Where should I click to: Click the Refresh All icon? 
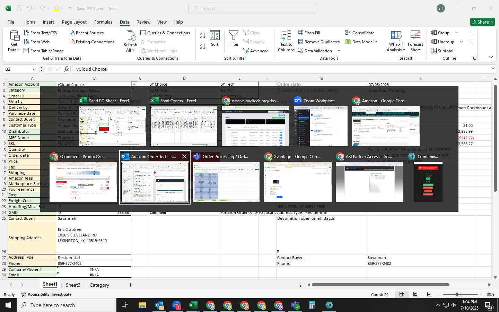(x=131, y=36)
